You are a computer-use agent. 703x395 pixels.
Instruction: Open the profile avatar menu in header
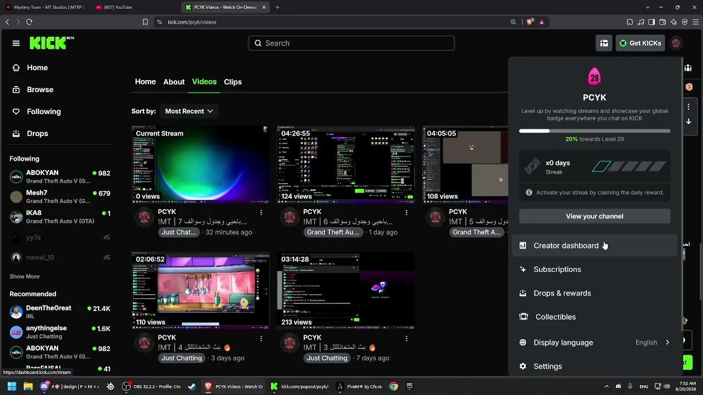676,43
